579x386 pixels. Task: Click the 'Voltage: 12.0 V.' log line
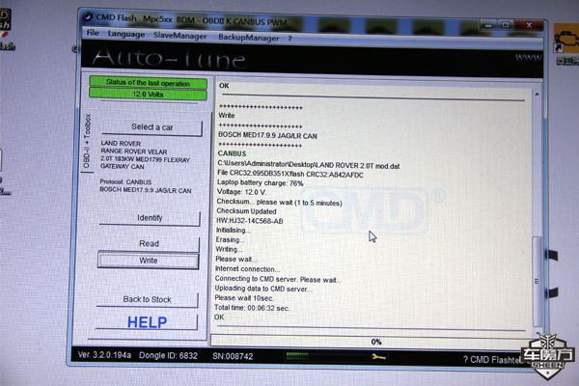pyautogui.click(x=241, y=192)
